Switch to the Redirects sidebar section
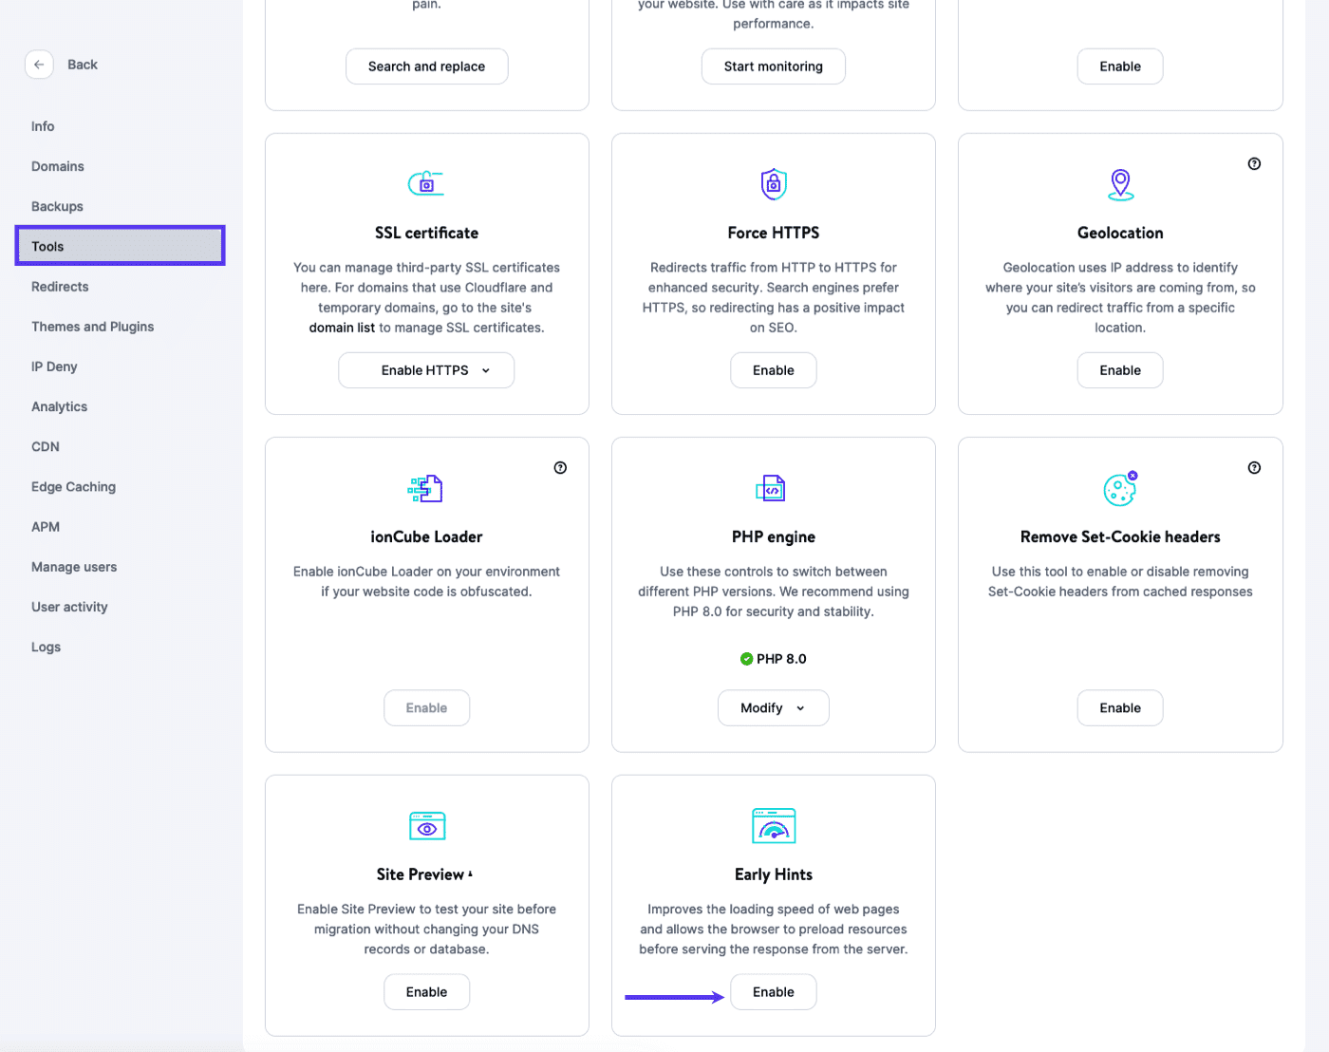The width and height of the screenshot is (1329, 1052). click(x=59, y=286)
